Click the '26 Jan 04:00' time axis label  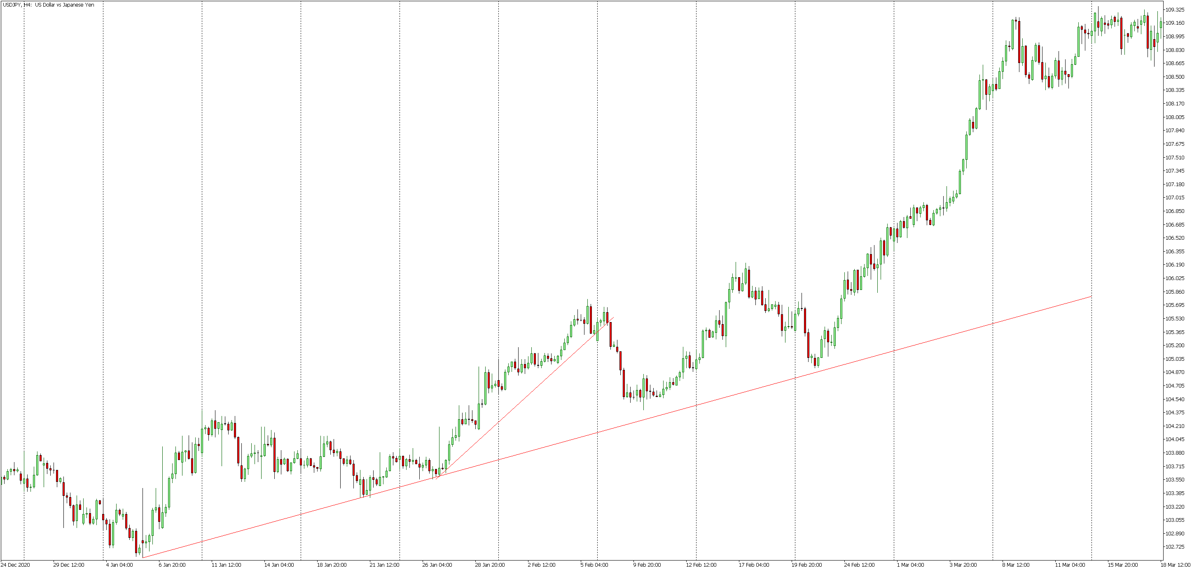437,565
